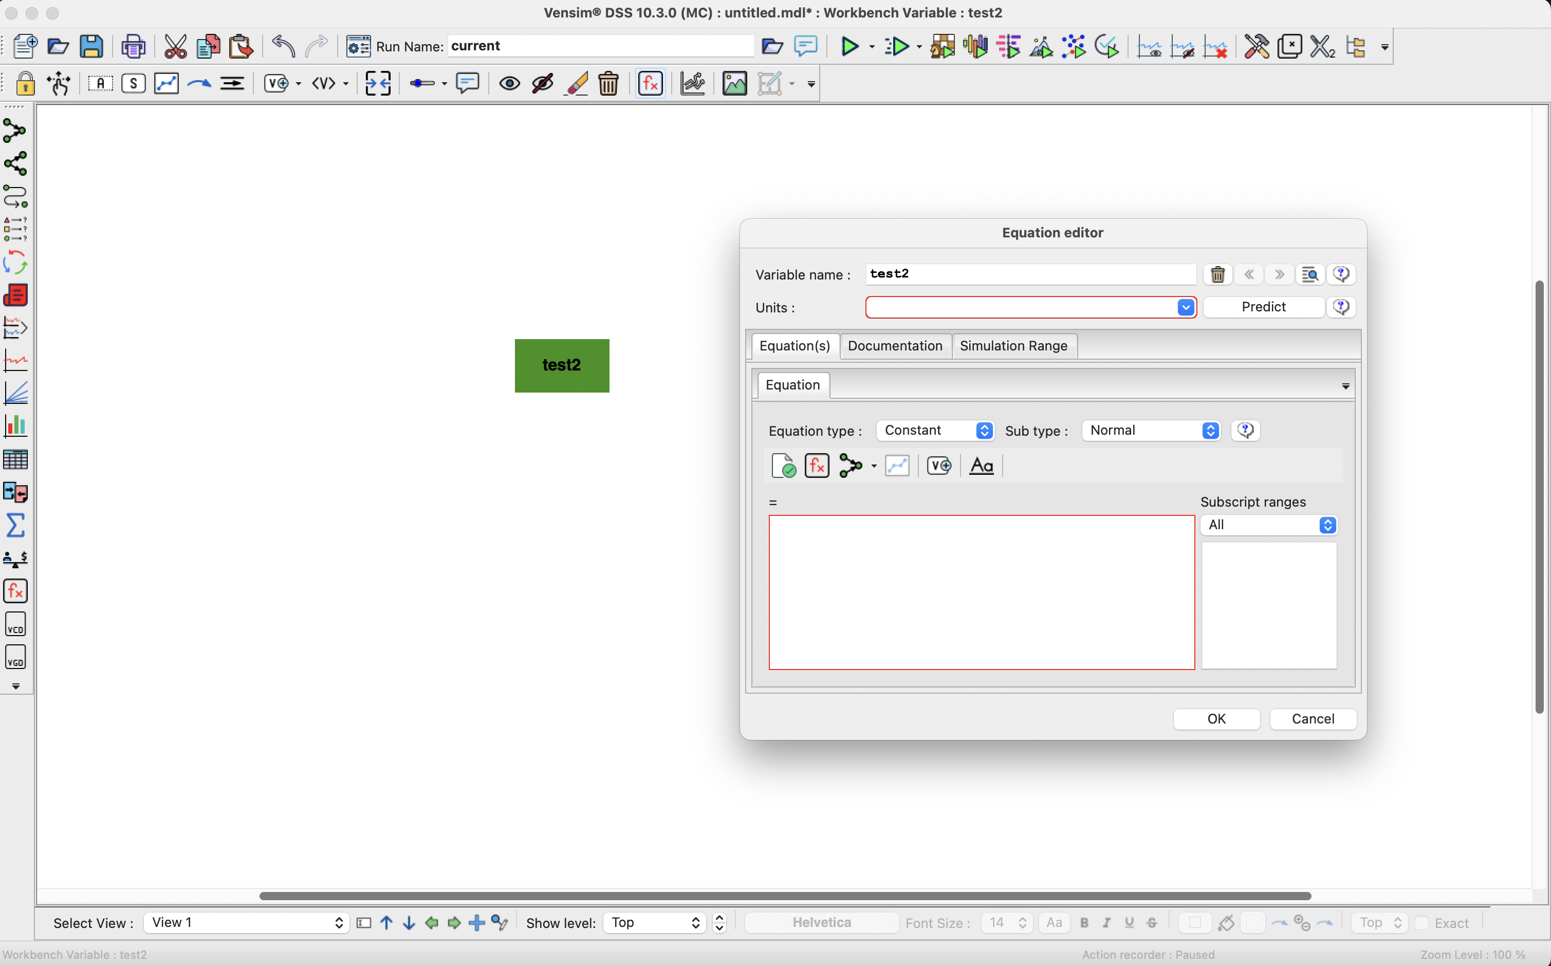This screenshot has height=966, width=1551.
Task: Toggle the lock sketch icon
Action: pos(26,84)
